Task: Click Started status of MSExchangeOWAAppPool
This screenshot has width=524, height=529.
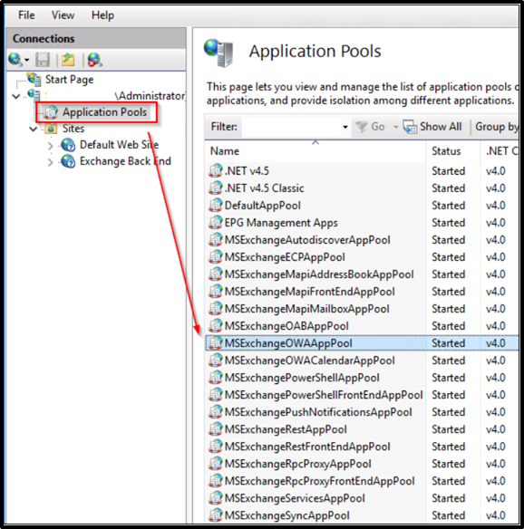Action: click(449, 343)
